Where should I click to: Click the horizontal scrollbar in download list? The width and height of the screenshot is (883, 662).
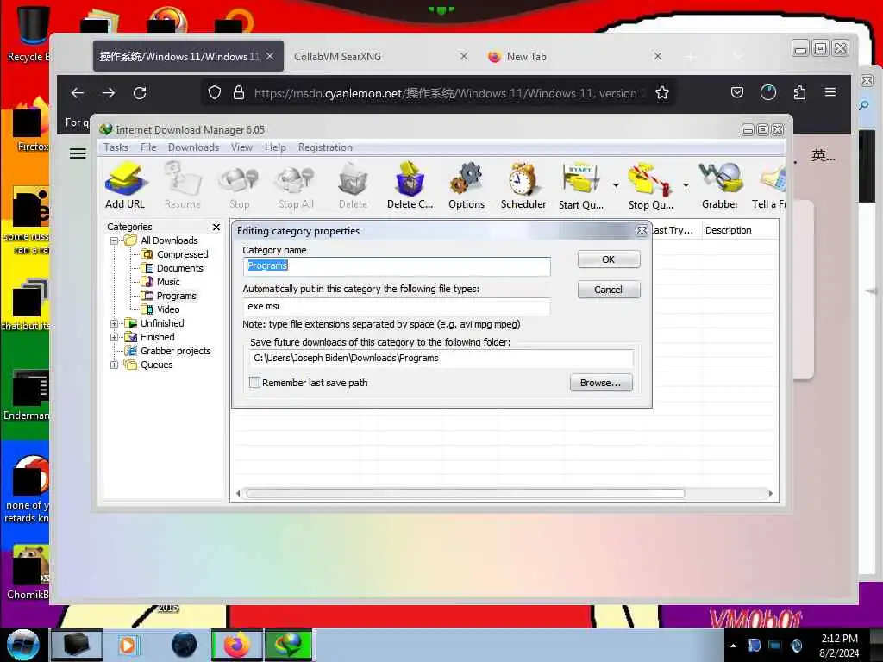click(465, 494)
